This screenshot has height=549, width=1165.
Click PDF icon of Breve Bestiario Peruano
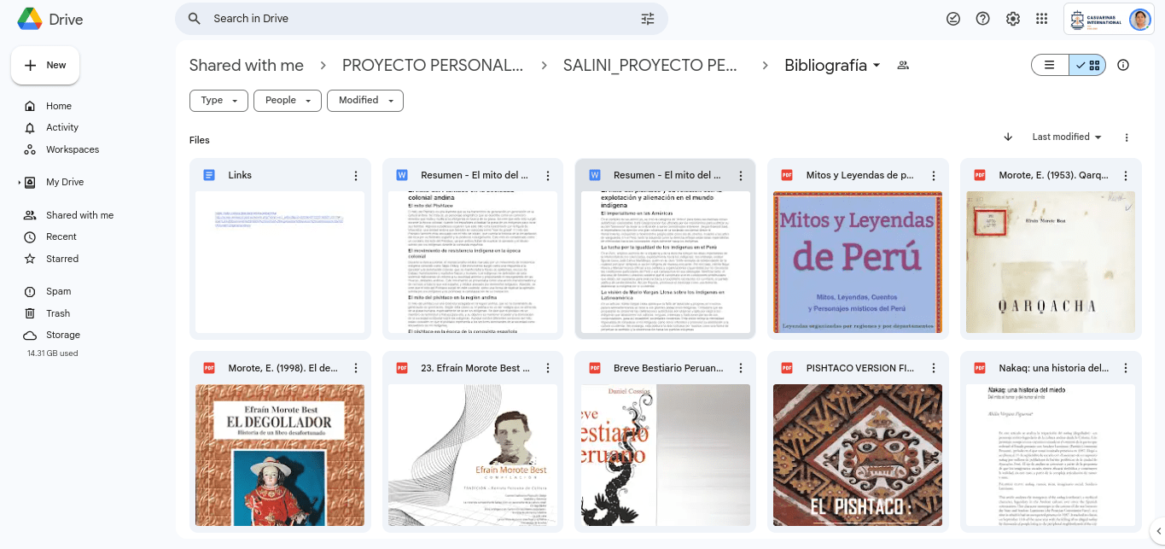(595, 368)
